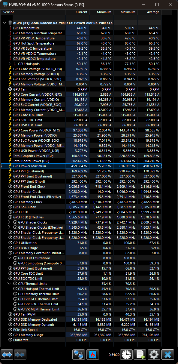
Task: Click the expand columns blue arrows button
Action: pyautogui.click(x=7, y=354)
